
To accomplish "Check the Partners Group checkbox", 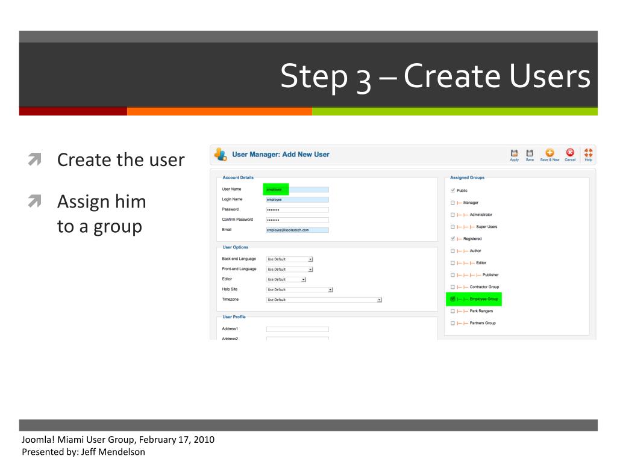I will click(x=453, y=323).
